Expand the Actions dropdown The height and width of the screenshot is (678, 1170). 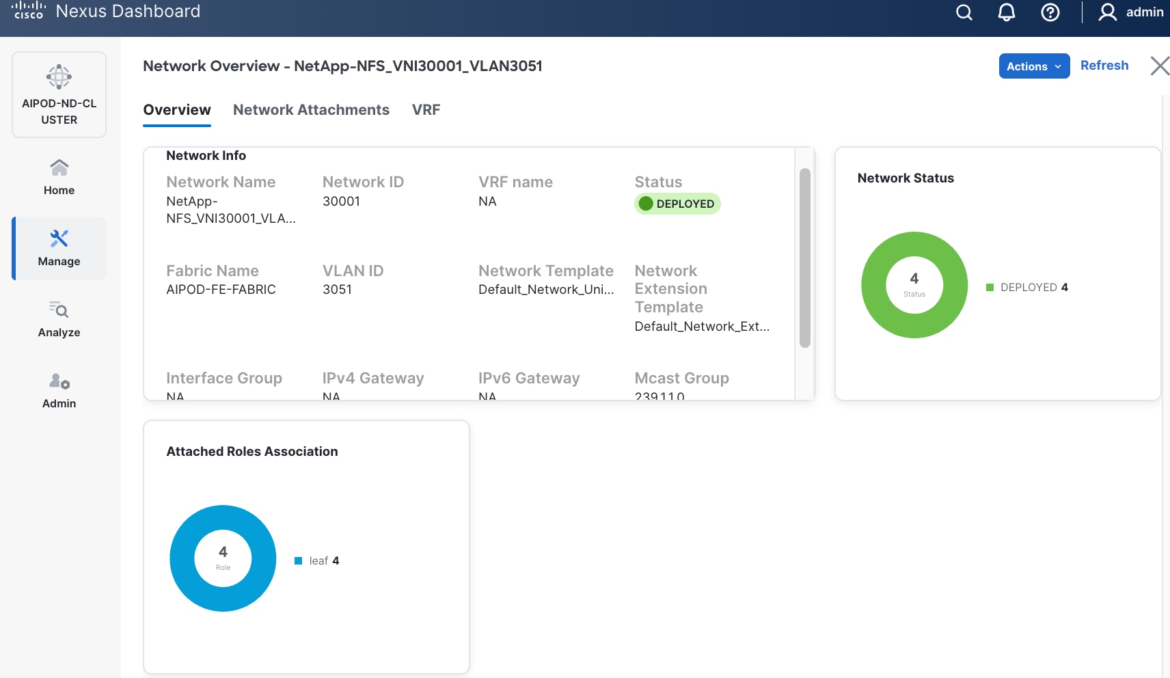(x=1034, y=66)
